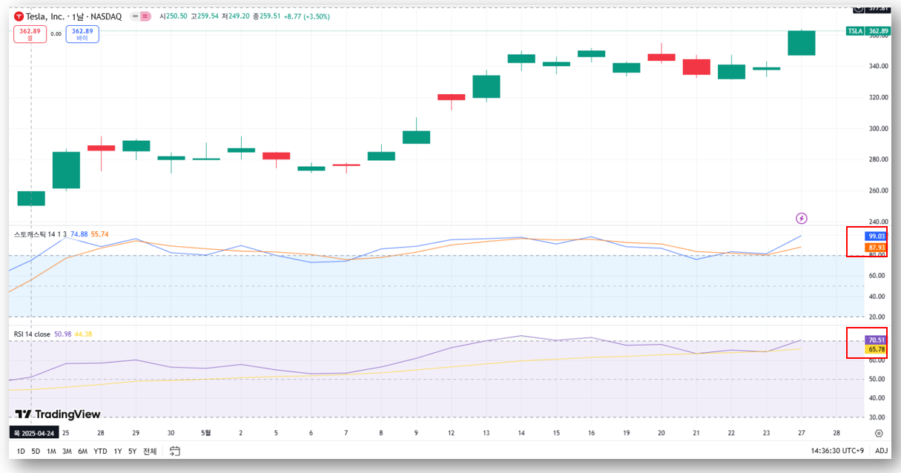Image resolution: width=901 pixels, height=473 pixels.
Task: Click the stochastic %K value 74.88
Action: click(79, 234)
